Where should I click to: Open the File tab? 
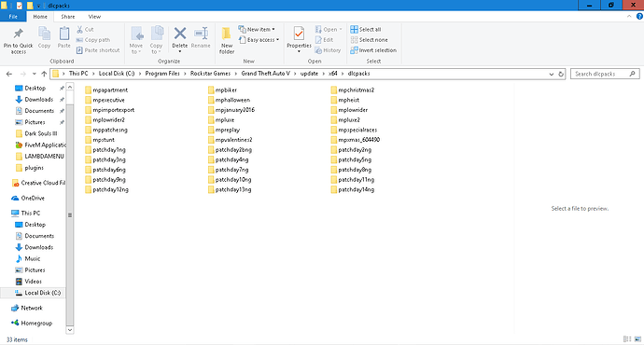13,17
